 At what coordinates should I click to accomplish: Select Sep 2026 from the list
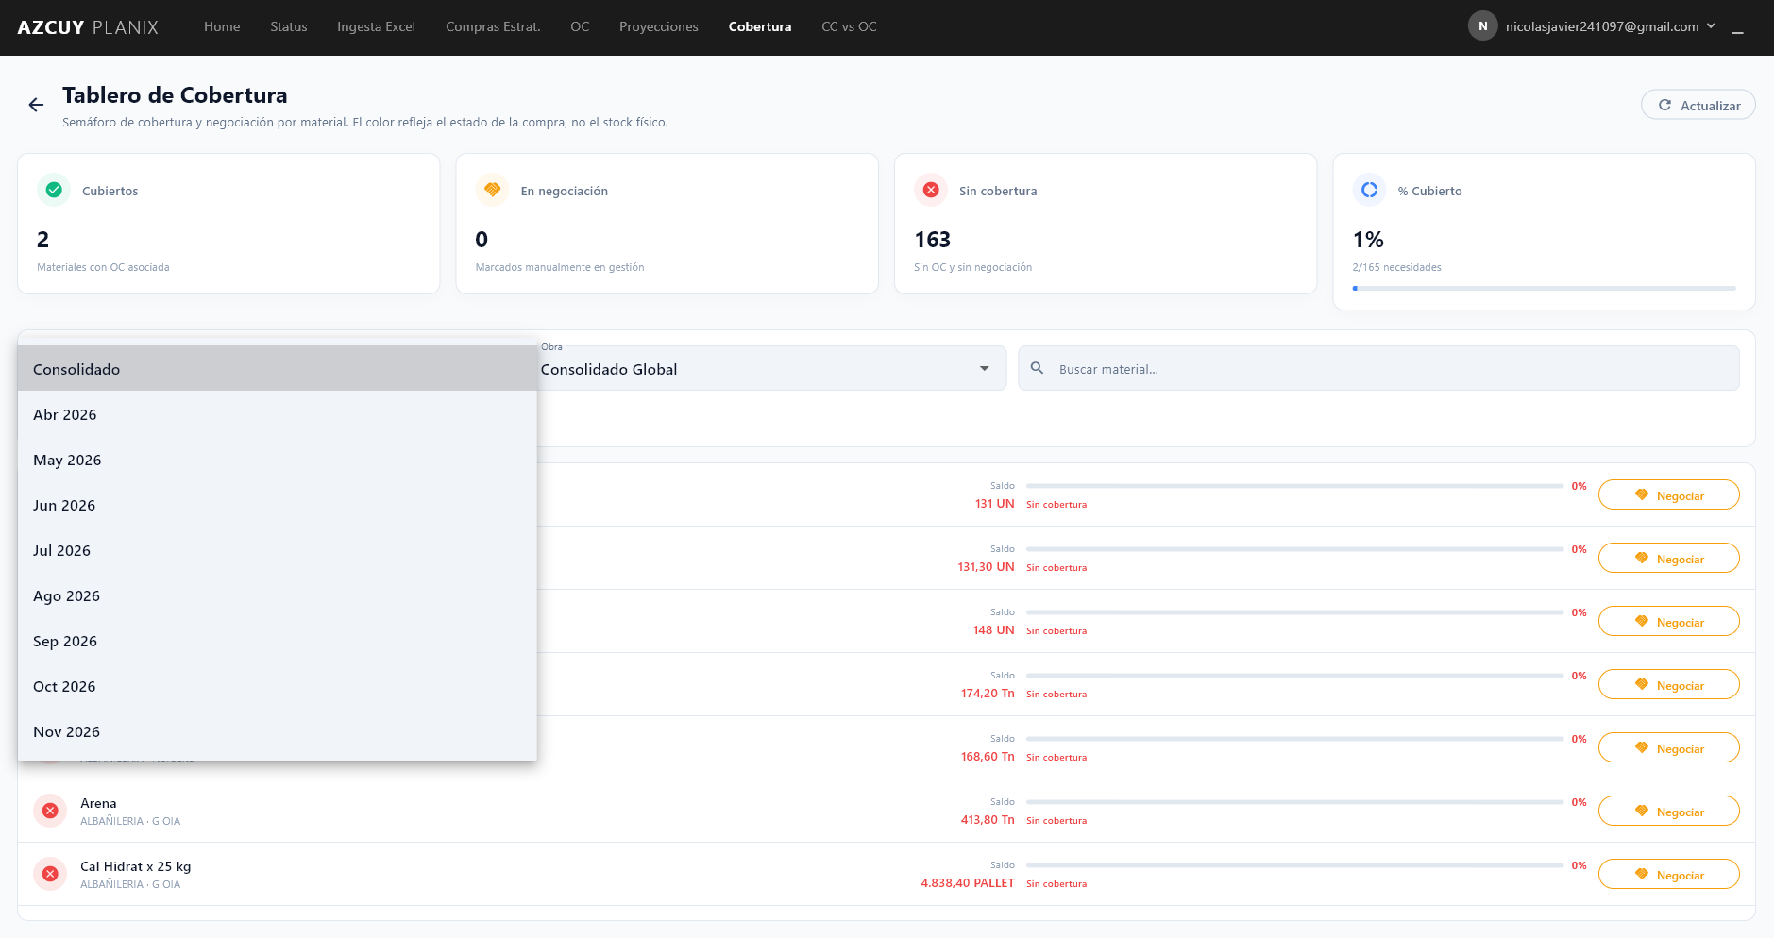point(278,641)
